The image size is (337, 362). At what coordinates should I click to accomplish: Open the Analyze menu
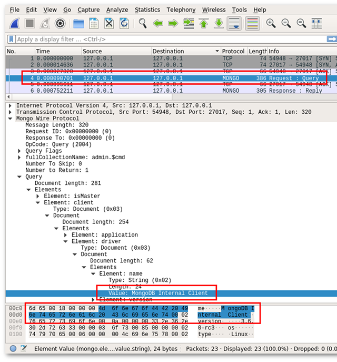[117, 9]
